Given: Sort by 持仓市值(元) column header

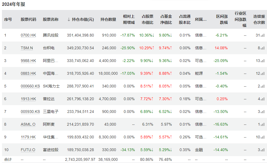Looking at the screenshot, I should click(x=81, y=19).
